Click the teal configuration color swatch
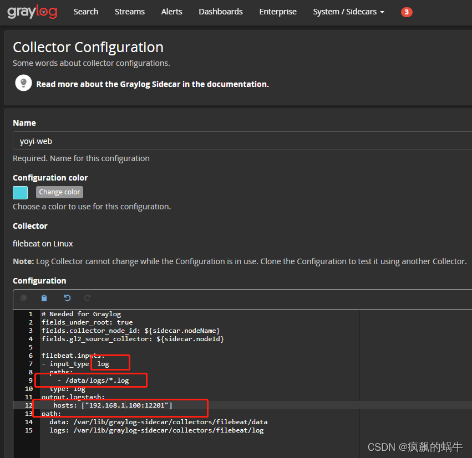Viewport: 472px width, 458px height. tap(19, 192)
